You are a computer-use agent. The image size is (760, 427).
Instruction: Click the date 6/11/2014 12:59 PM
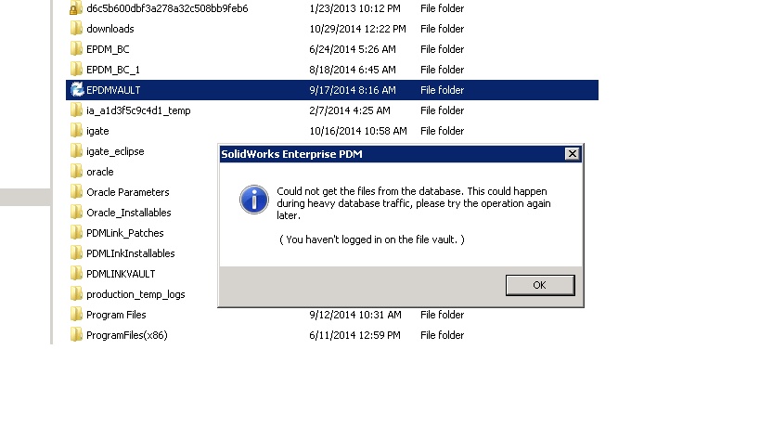354,335
